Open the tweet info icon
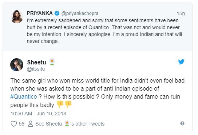The width and height of the screenshot is (198, 135). 182,123
